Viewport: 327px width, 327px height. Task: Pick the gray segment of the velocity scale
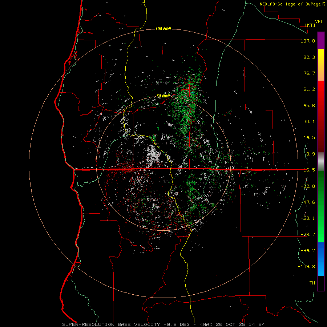point(321,162)
